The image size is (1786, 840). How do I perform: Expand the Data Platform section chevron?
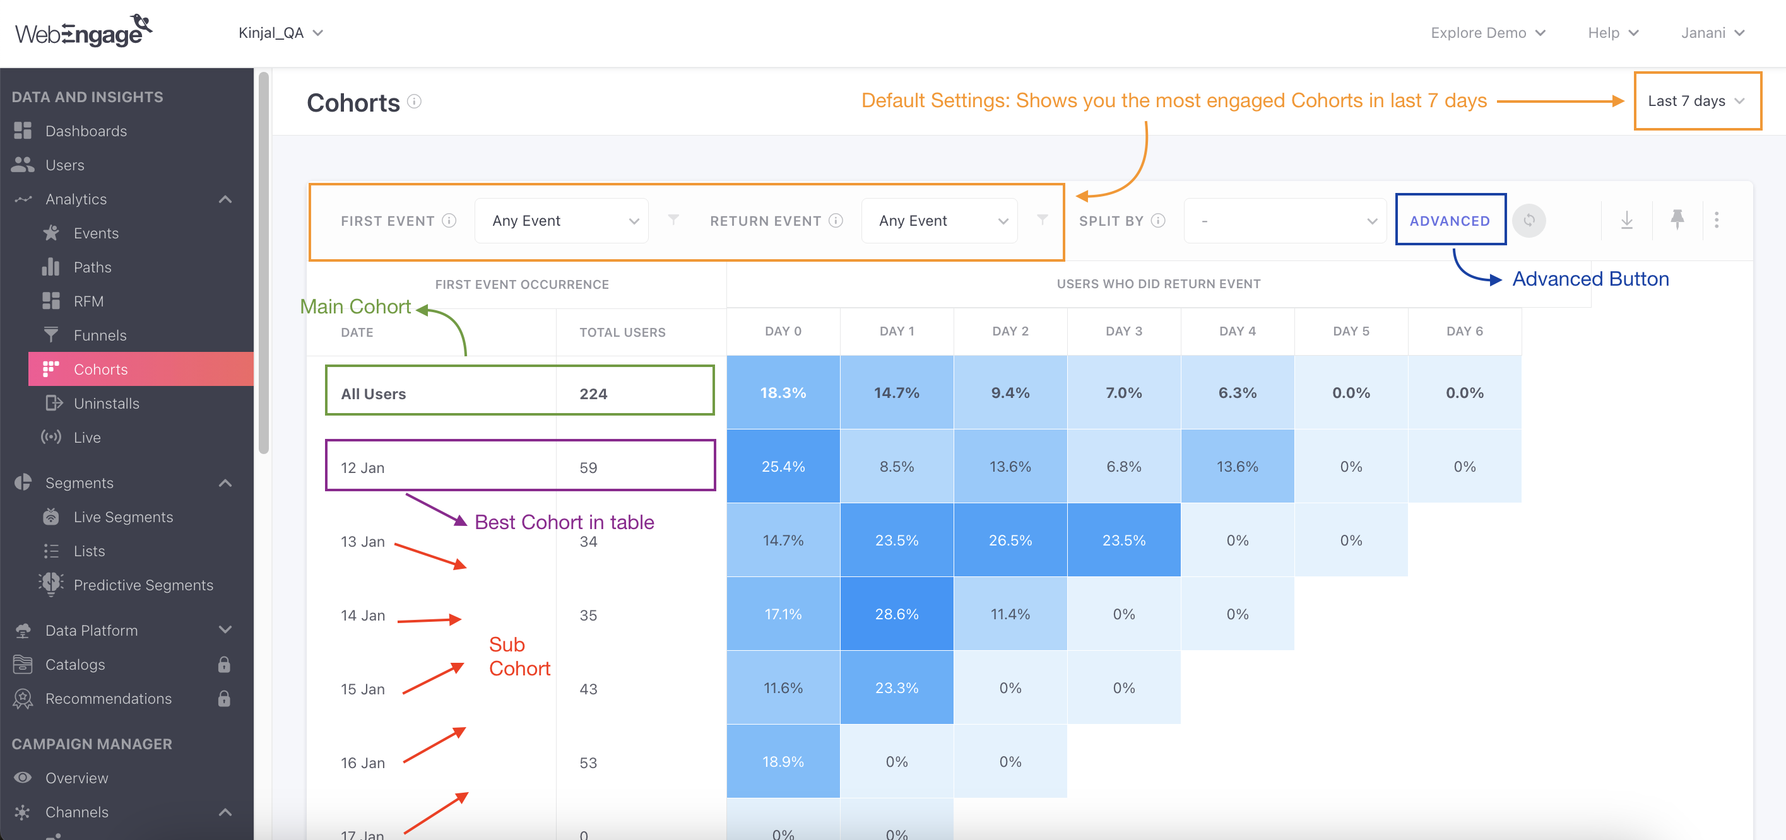(x=225, y=630)
